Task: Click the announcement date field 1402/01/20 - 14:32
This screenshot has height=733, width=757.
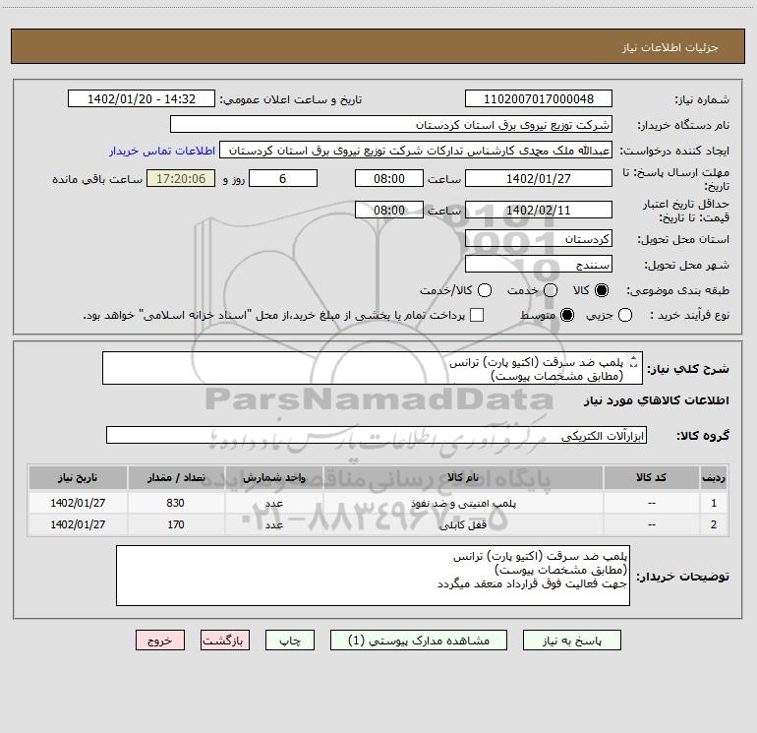Action: (x=142, y=98)
